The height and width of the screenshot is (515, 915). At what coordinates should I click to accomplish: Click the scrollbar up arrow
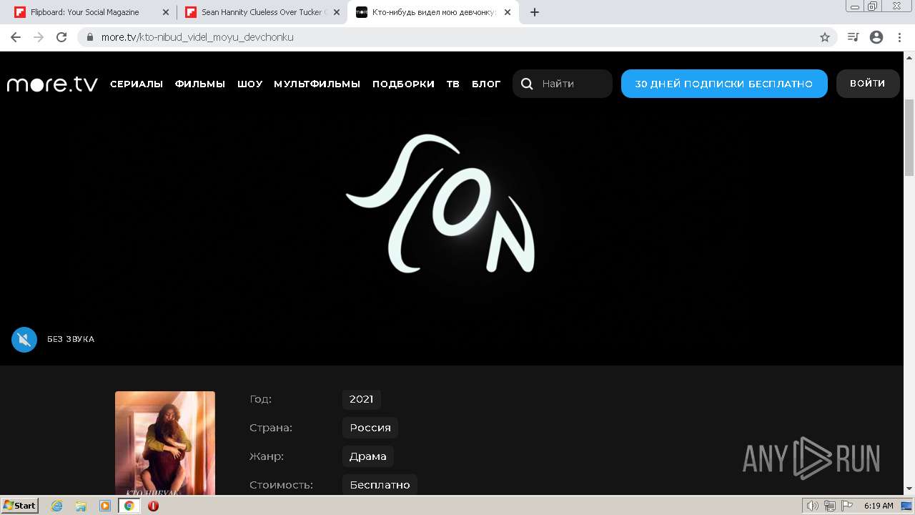909,57
